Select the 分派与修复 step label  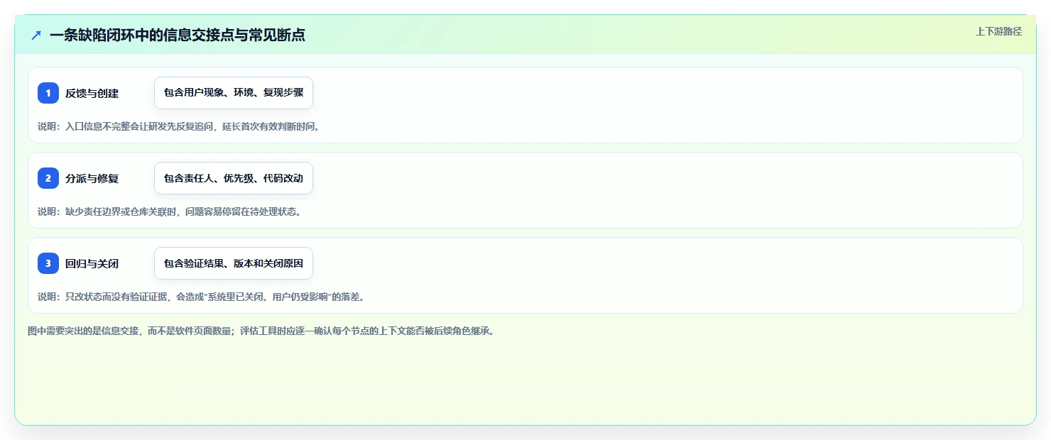pos(92,178)
